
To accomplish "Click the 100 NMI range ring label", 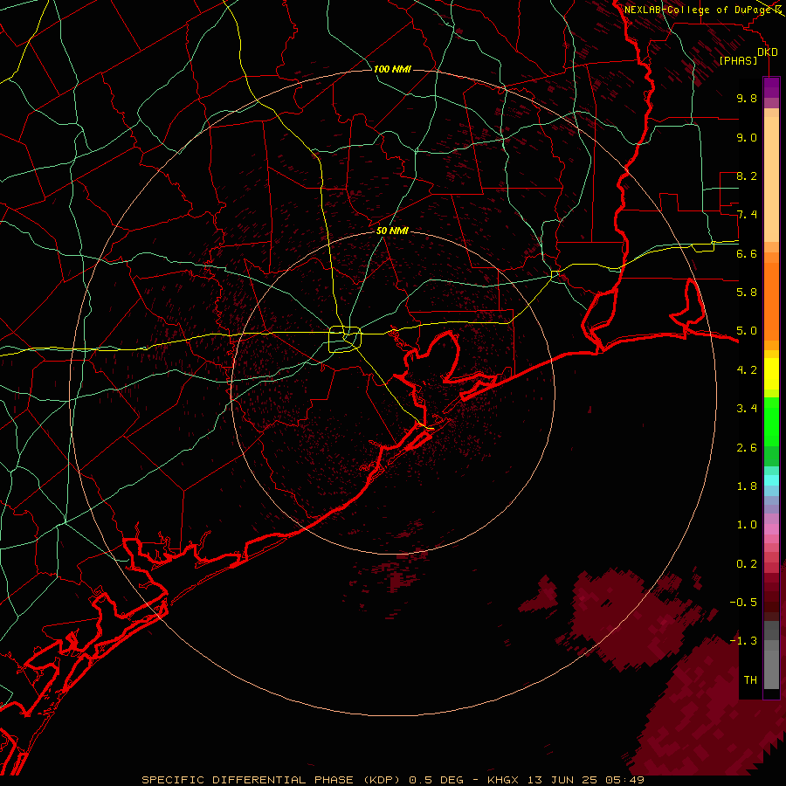I will click(x=392, y=69).
